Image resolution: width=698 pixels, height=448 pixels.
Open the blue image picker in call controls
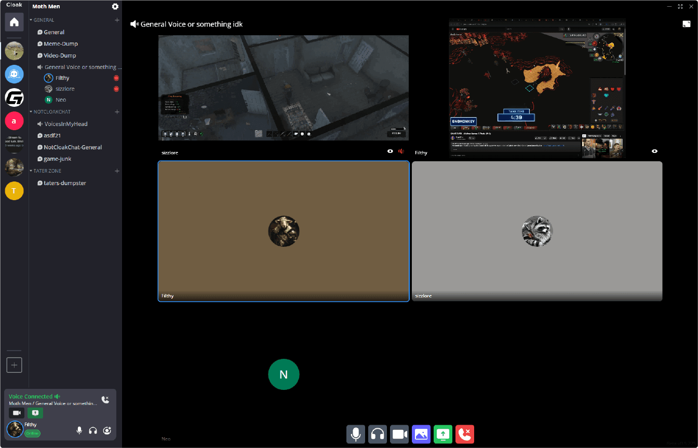[x=421, y=434]
